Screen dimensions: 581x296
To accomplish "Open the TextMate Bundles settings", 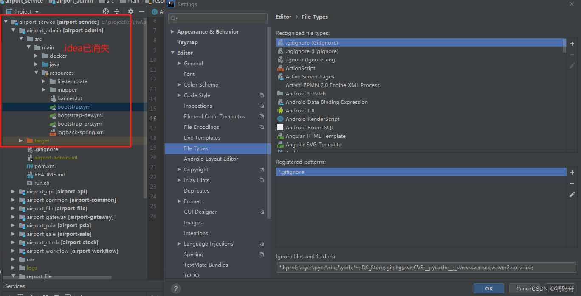I will click(206, 265).
